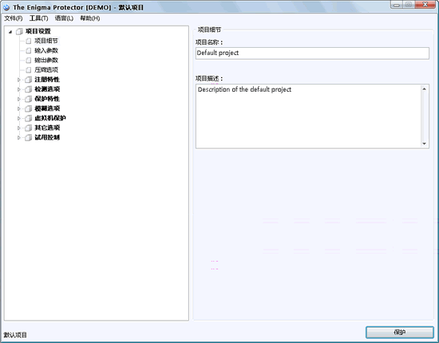
Task: Click the 项目名称 field containing Default project
Action: coord(312,53)
